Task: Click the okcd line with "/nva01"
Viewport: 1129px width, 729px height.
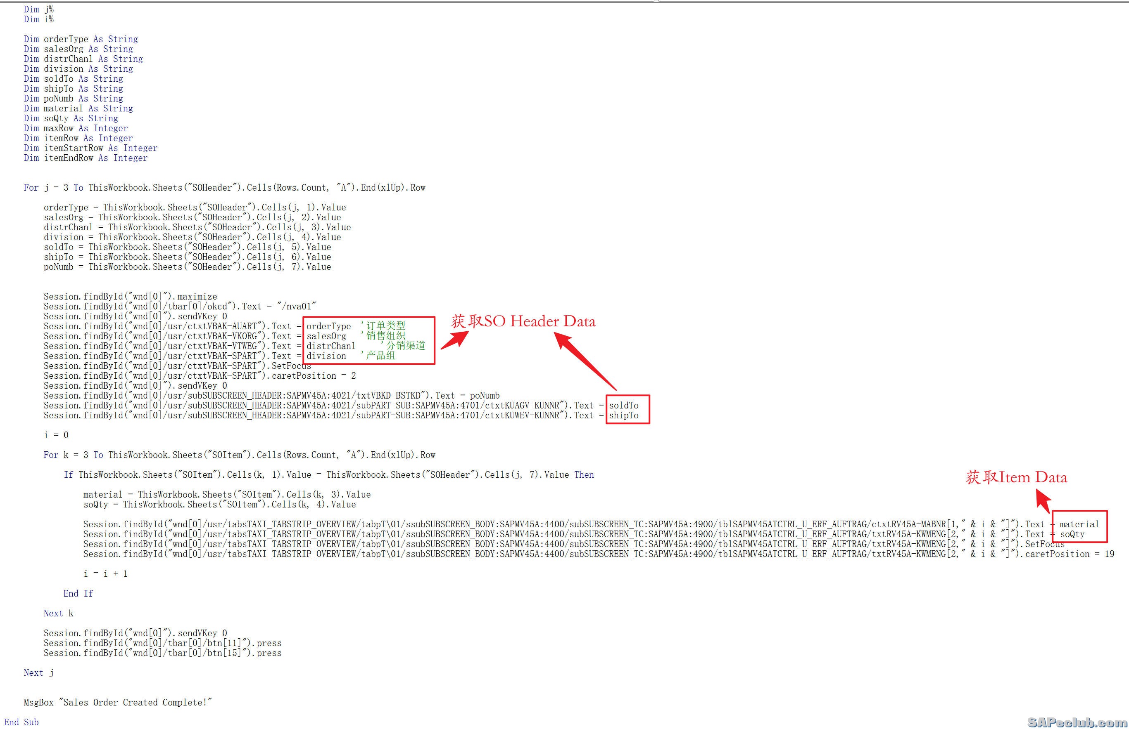Action: [x=180, y=307]
